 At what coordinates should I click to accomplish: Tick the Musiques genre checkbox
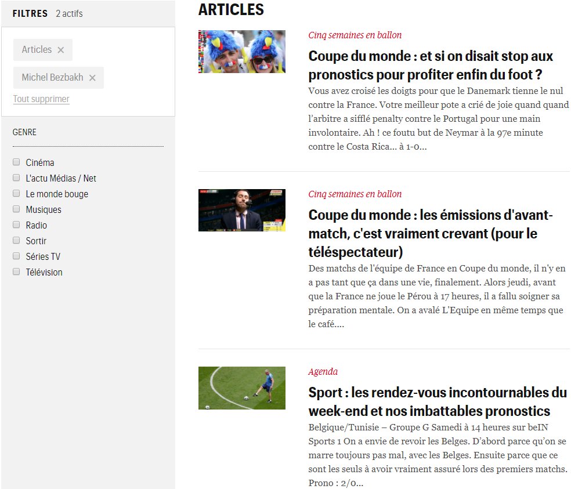click(16, 209)
